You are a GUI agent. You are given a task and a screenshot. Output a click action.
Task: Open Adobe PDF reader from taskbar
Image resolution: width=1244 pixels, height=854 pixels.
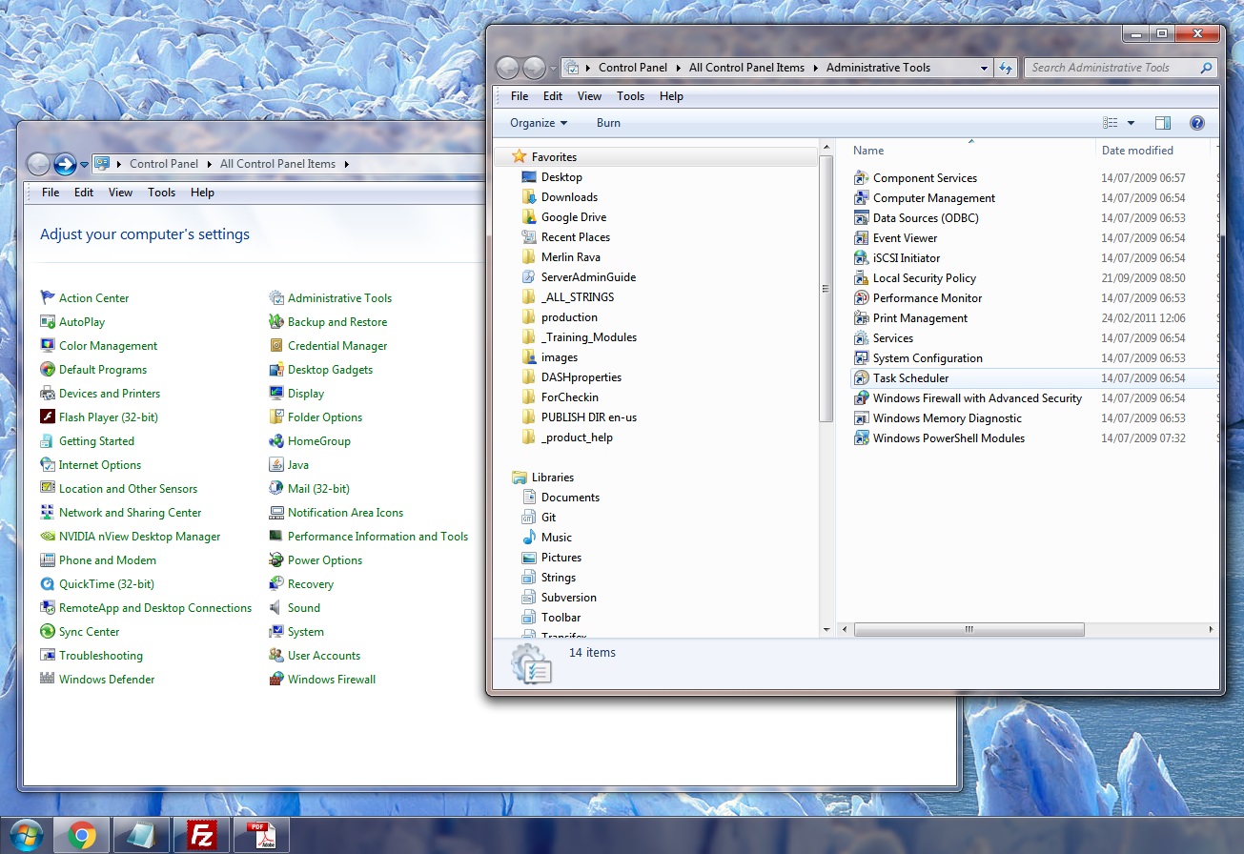coord(260,836)
